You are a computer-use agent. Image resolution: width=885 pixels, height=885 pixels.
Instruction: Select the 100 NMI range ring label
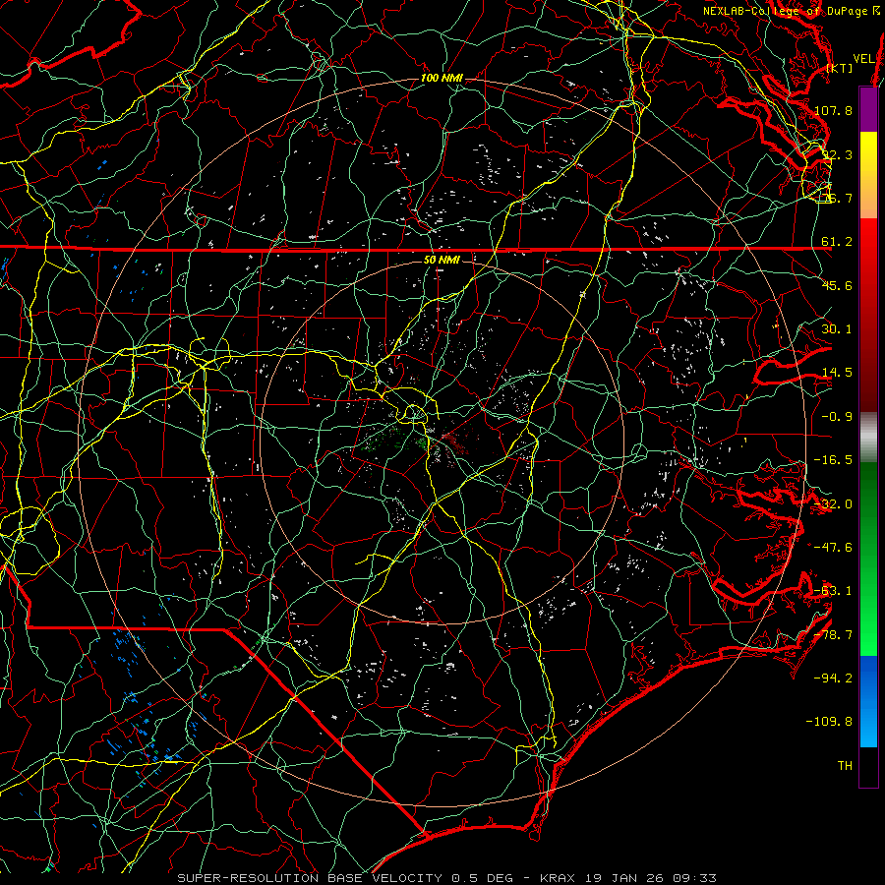click(x=442, y=78)
